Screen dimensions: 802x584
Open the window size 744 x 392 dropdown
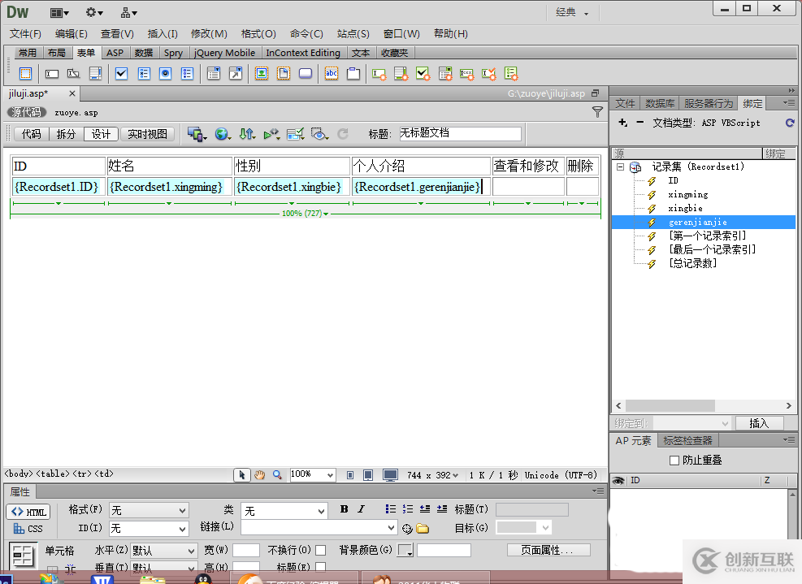pos(433,475)
